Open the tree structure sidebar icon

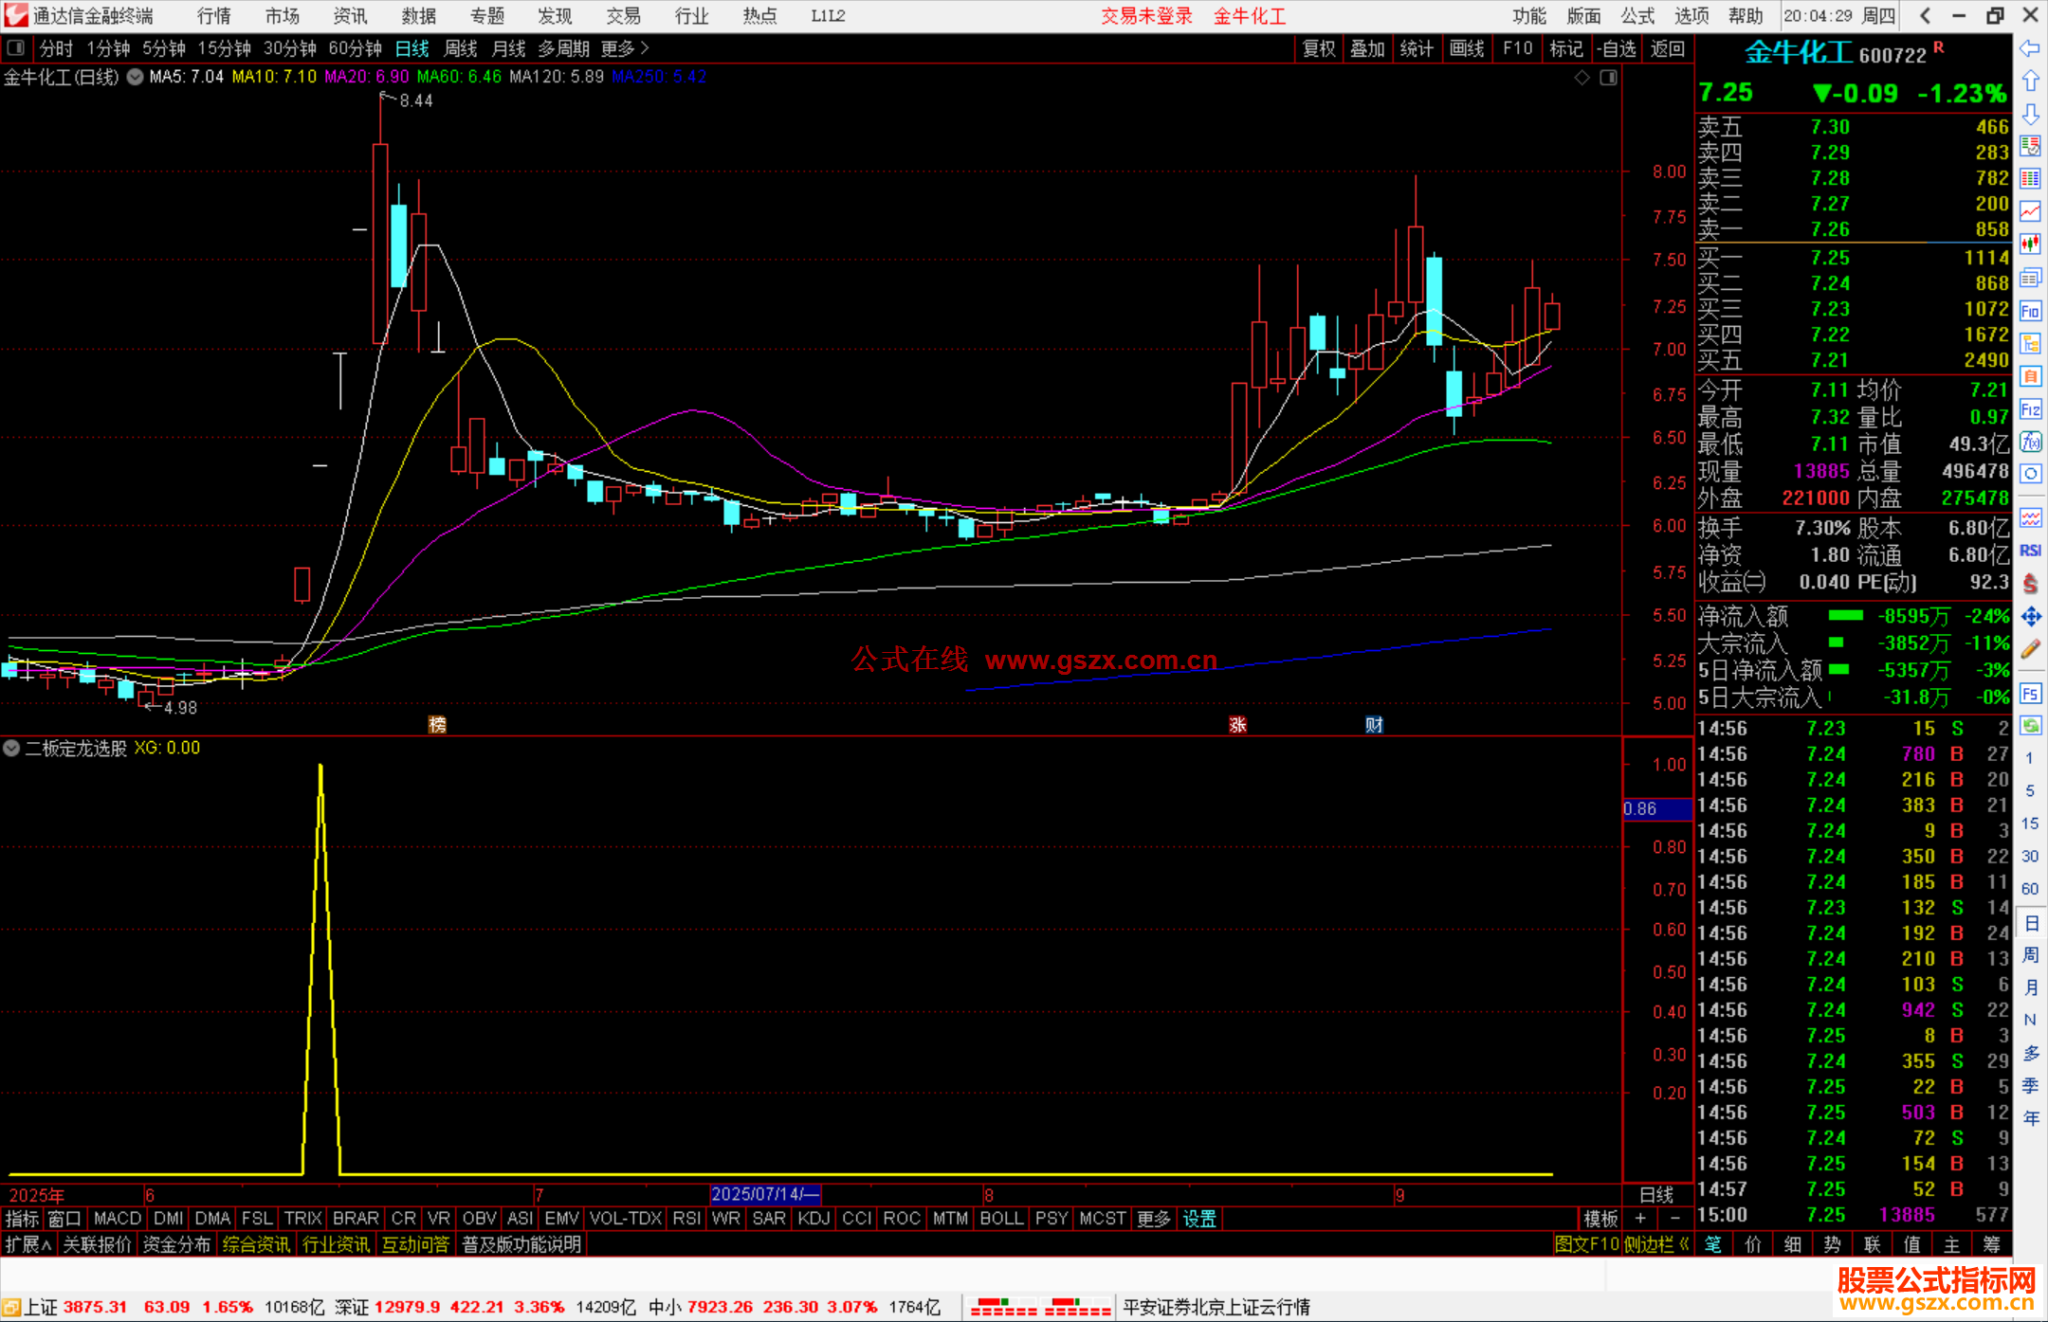(2030, 343)
